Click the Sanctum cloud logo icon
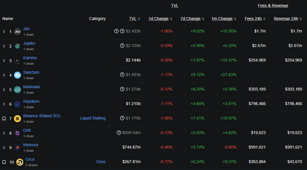The width and height of the screenshot is (307, 170). [17, 75]
